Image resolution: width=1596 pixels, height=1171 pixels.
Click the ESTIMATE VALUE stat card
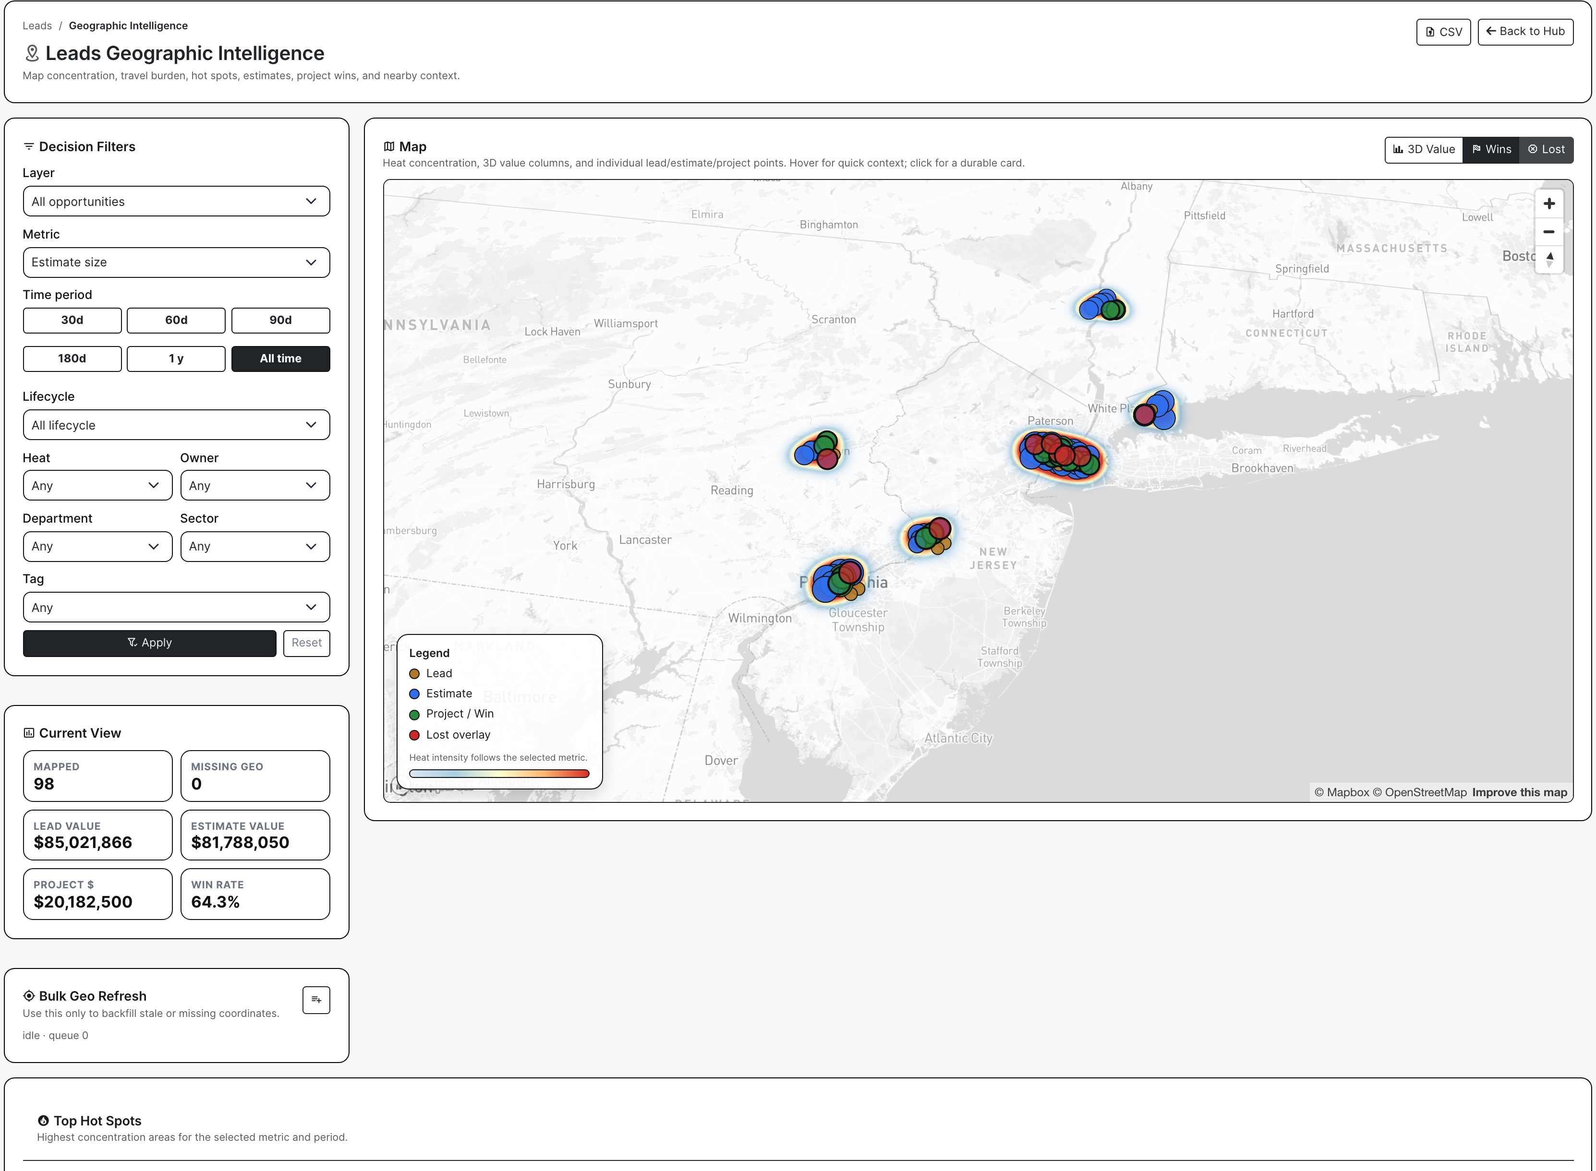pyautogui.click(x=255, y=835)
